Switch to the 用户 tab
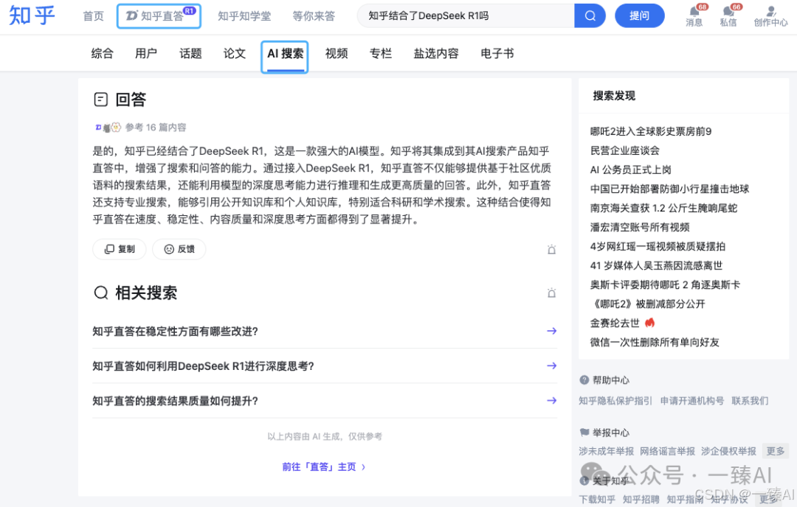The height and width of the screenshot is (507, 797). [146, 53]
